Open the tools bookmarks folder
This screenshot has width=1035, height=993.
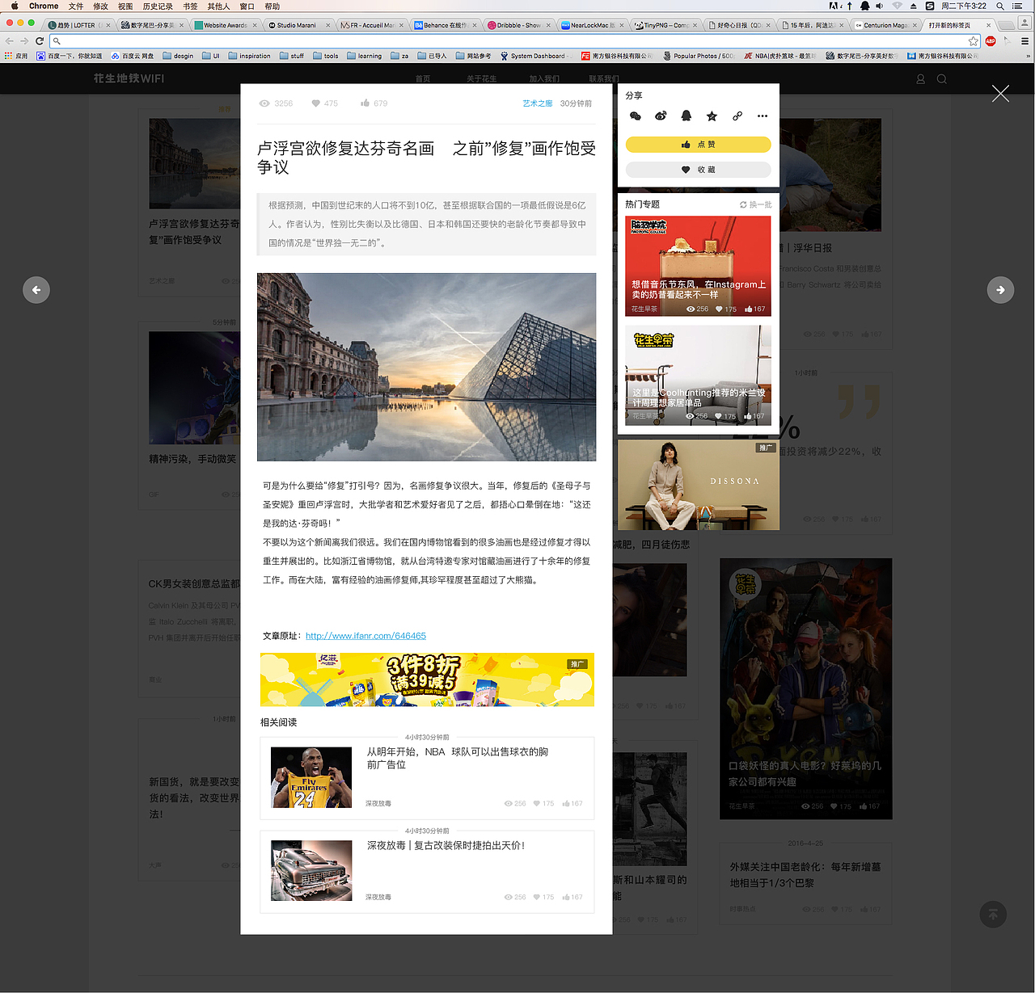pyautogui.click(x=326, y=55)
